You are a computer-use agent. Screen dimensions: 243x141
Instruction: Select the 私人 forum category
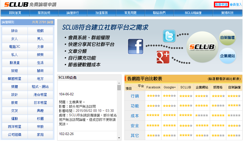click(15, 55)
